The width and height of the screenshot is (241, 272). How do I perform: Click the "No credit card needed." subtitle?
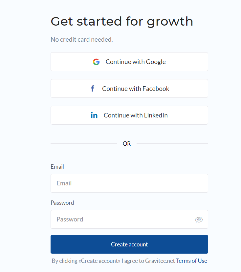pyautogui.click(x=82, y=40)
